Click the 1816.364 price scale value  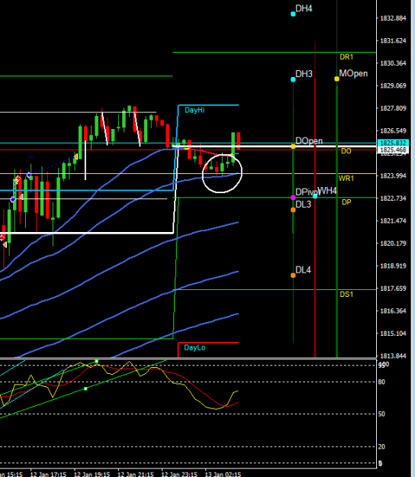tap(393, 311)
